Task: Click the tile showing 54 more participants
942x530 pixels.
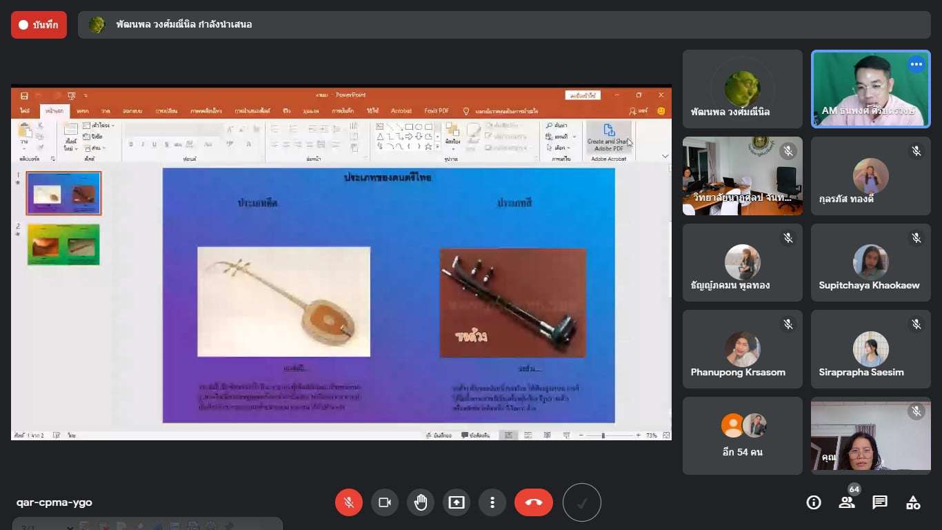Action: [742, 435]
